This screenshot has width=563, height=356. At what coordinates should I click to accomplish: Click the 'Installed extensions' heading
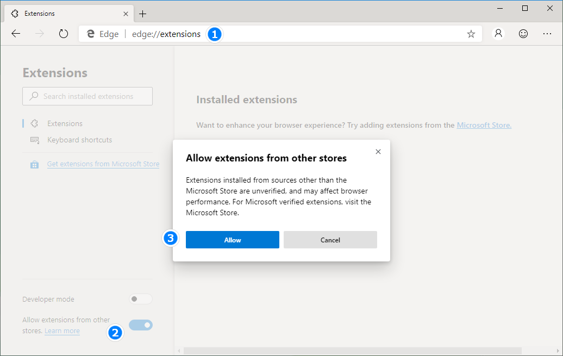247,99
